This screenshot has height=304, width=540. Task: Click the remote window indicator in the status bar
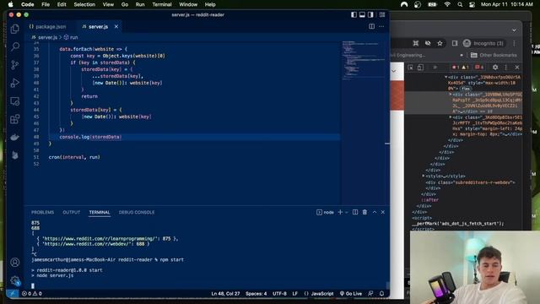point(13,294)
